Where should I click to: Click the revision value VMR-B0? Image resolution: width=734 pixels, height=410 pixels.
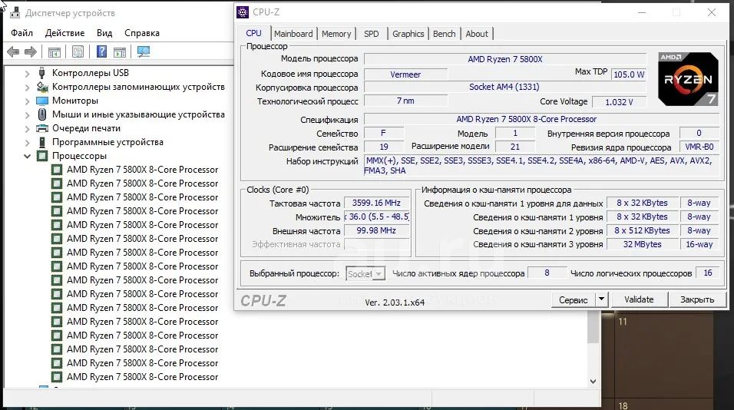(699, 147)
